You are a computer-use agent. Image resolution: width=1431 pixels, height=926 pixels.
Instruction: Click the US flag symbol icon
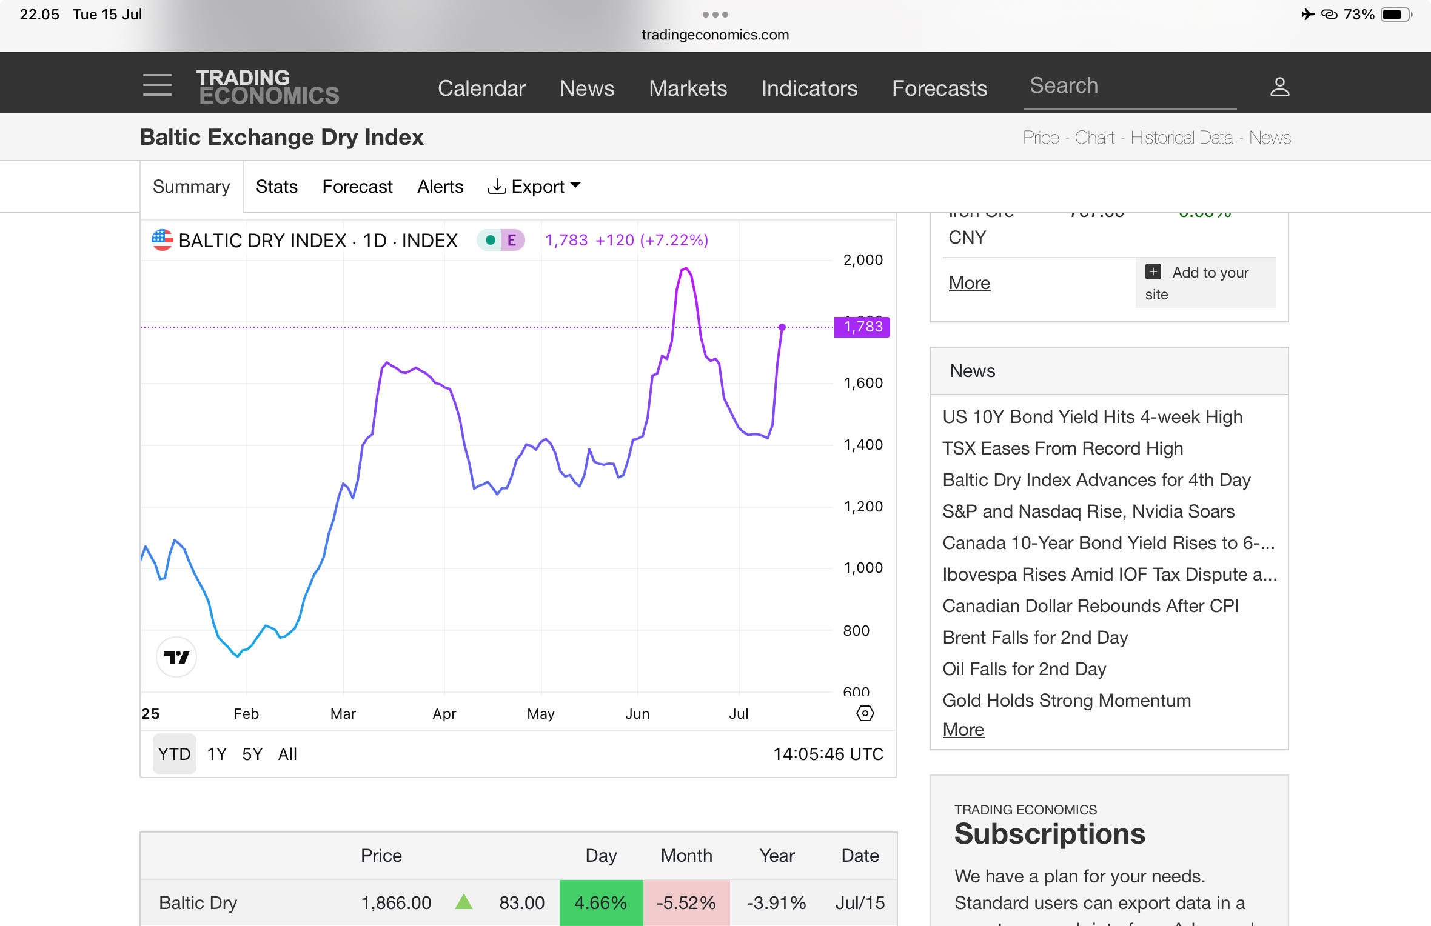[x=162, y=240]
